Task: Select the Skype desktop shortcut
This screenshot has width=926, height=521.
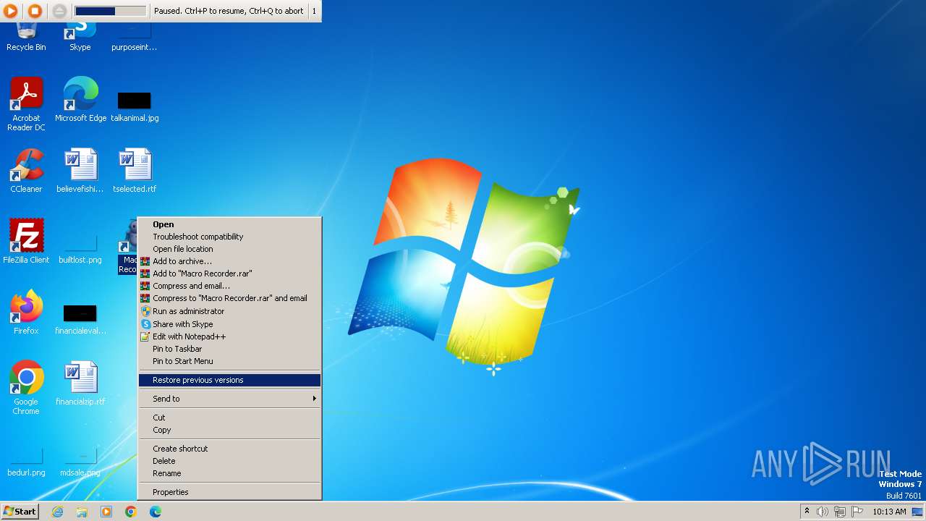Action: (80, 35)
